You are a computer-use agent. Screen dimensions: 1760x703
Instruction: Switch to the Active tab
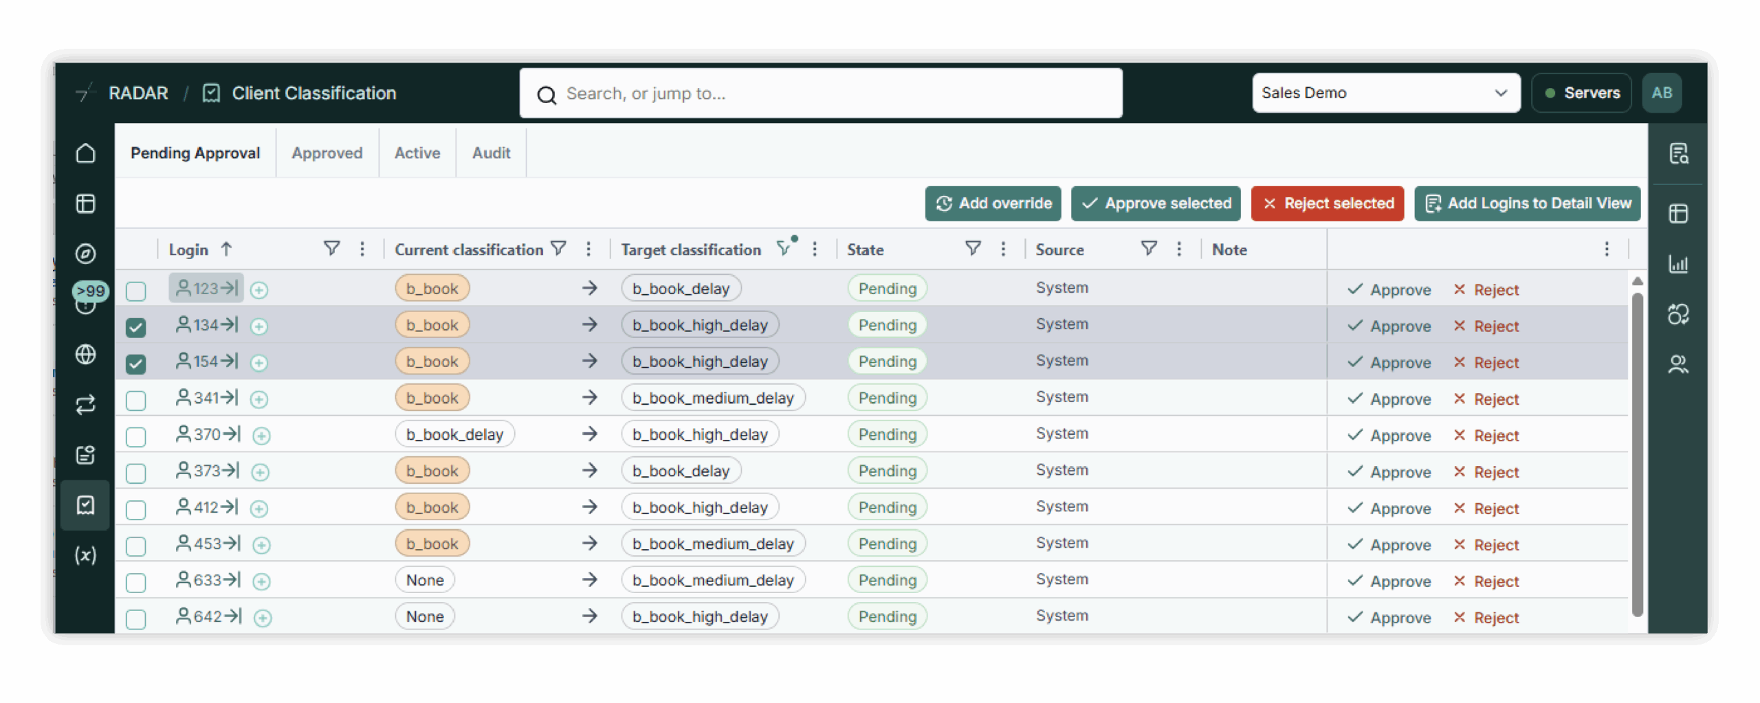(x=417, y=153)
